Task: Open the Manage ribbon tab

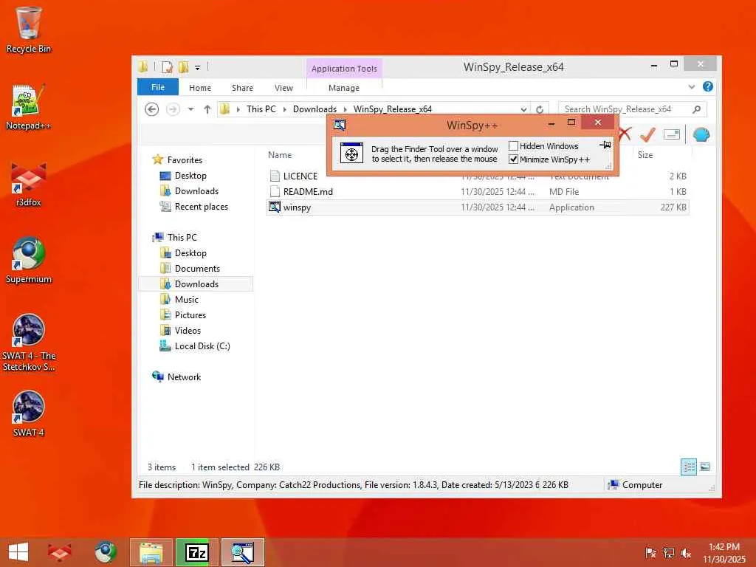Action: 344,88
